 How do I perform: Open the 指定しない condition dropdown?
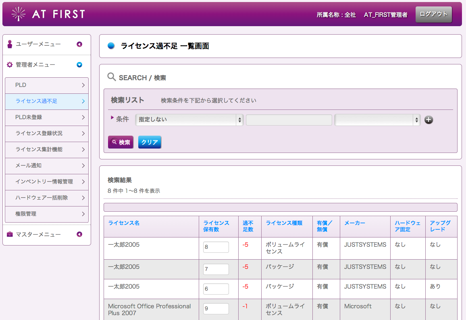pyautogui.click(x=189, y=120)
